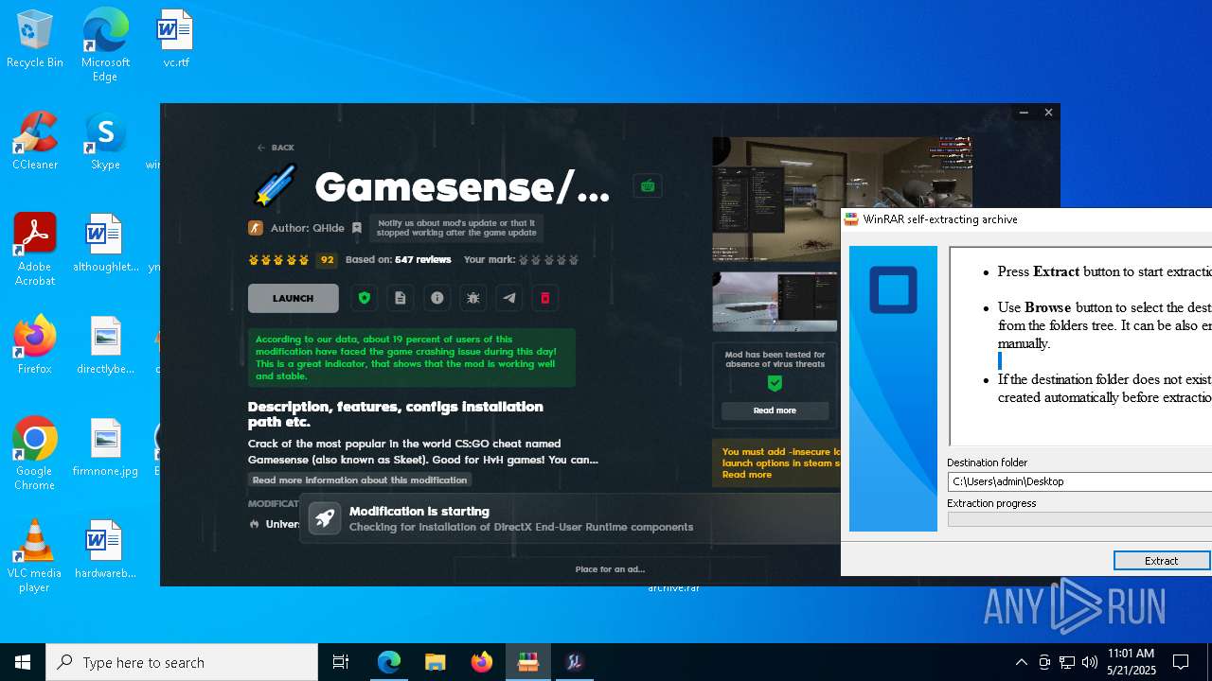This screenshot has width=1212, height=681.
Task: Open the second smaller screenshot thumbnail
Action: coord(775,302)
